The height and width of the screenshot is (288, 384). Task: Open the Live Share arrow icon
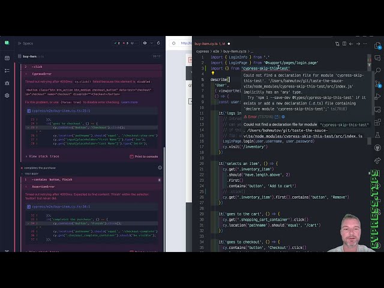click(377, 160)
